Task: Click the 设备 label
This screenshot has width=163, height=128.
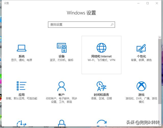Action: click(x=62, y=56)
